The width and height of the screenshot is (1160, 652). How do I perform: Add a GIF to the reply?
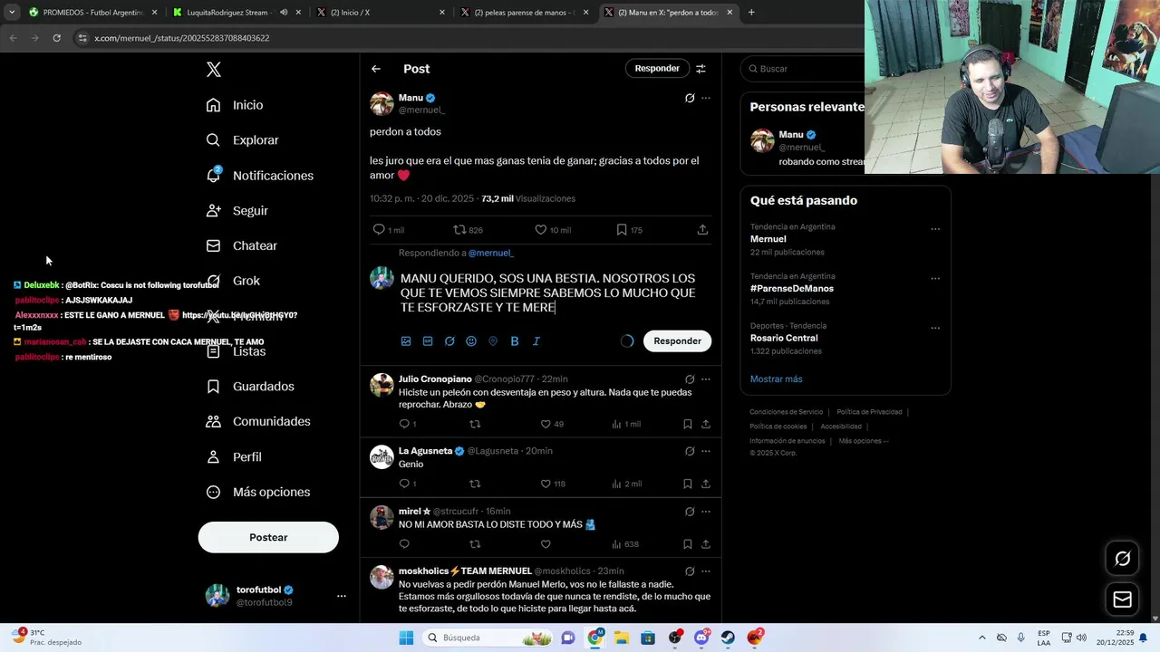428,341
